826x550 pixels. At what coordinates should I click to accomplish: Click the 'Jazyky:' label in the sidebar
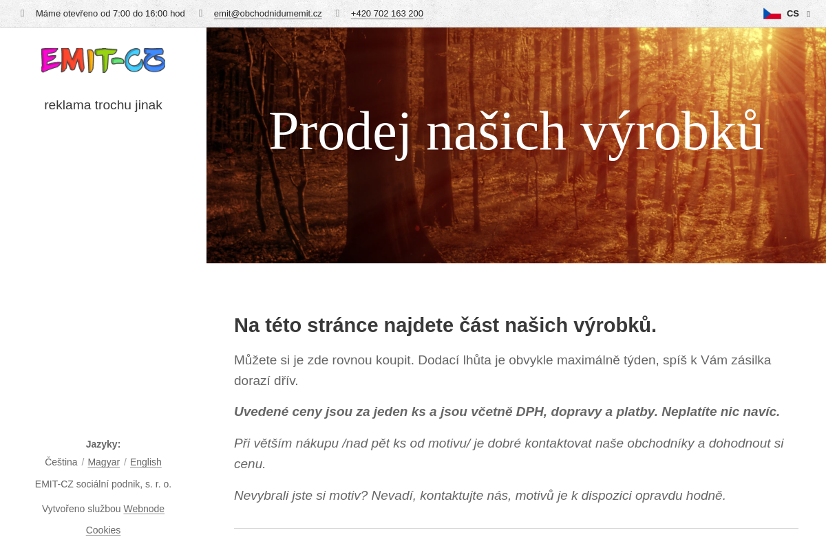pos(103,444)
